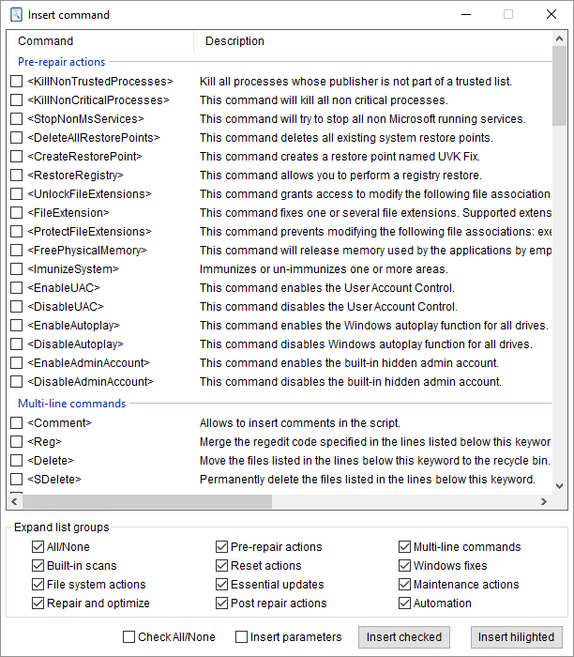Enable the CreateRestorePoint command checkbox
Screen dimensions: 574x657
tap(17, 157)
